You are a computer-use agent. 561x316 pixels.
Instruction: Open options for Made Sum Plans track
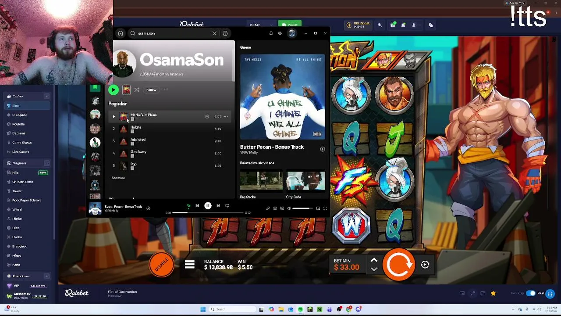tap(226, 117)
